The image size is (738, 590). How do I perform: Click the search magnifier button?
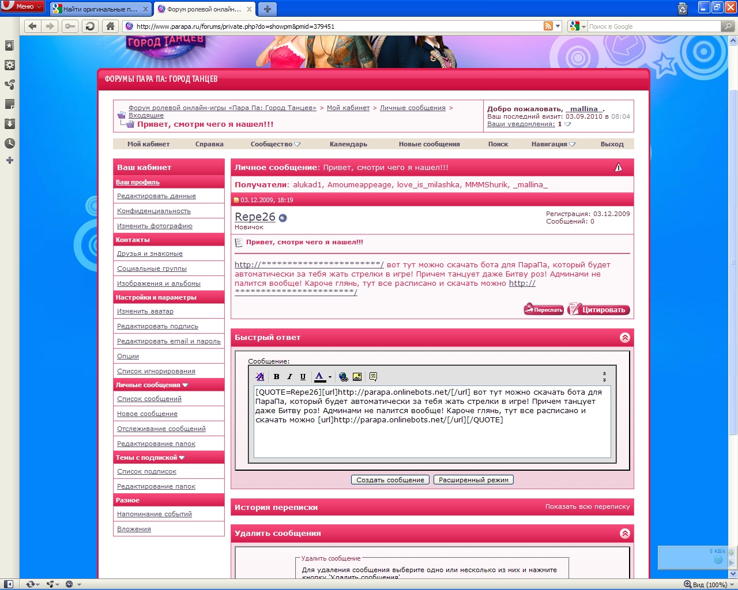coord(728,26)
